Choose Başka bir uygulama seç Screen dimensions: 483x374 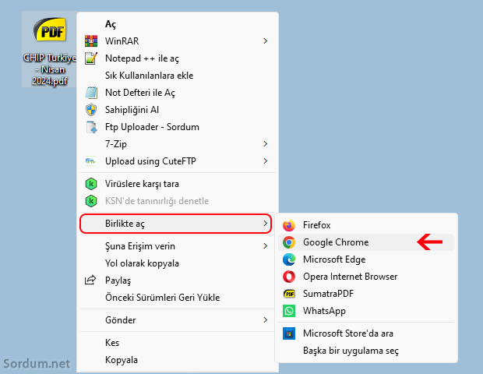pos(366,351)
